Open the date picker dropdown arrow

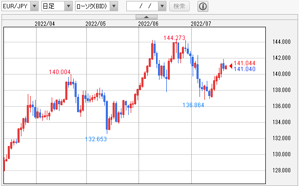[x=162, y=6]
